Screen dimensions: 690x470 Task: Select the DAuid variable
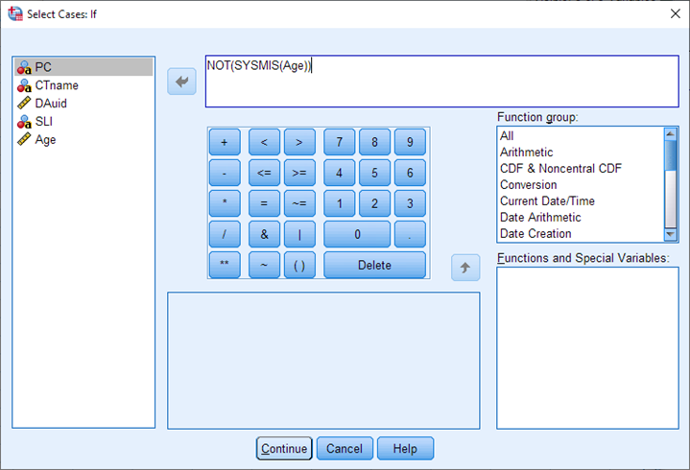click(83, 104)
